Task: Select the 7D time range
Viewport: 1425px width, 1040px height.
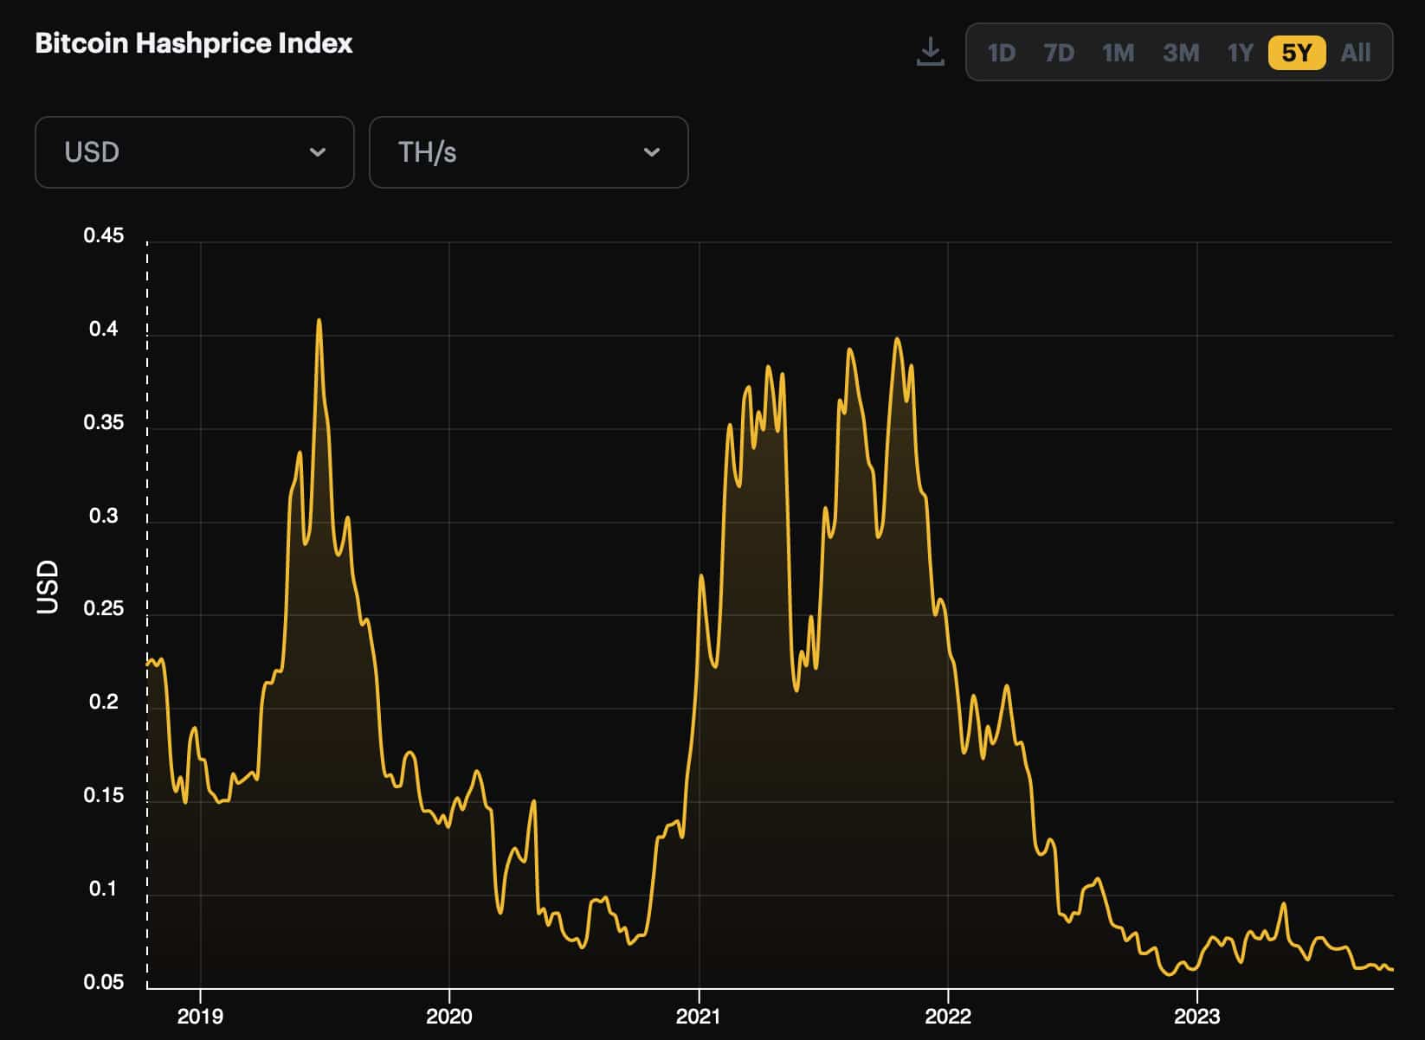Action: point(1058,53)
